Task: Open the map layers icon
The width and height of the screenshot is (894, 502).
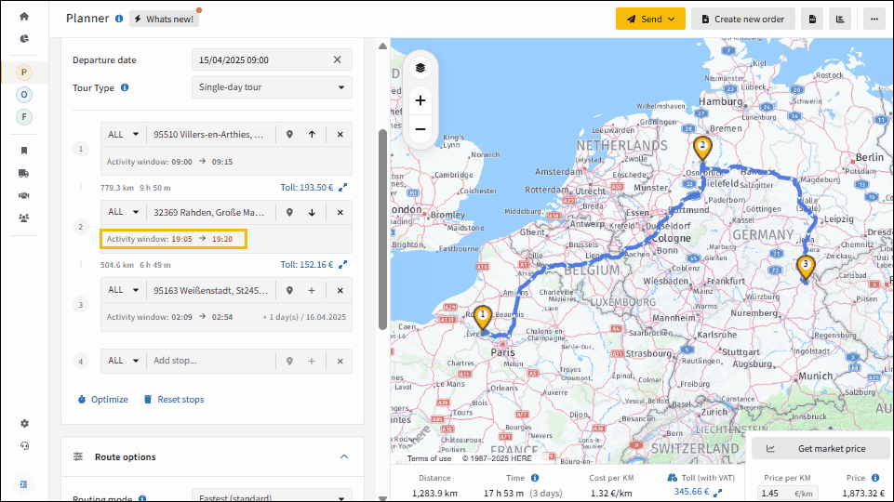Action: point(420,68)
